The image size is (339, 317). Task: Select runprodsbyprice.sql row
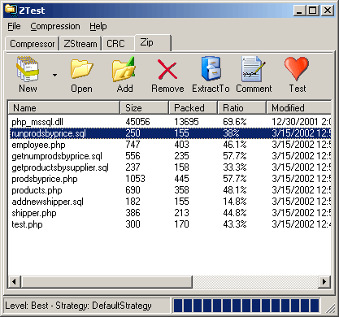click(171, 133)
